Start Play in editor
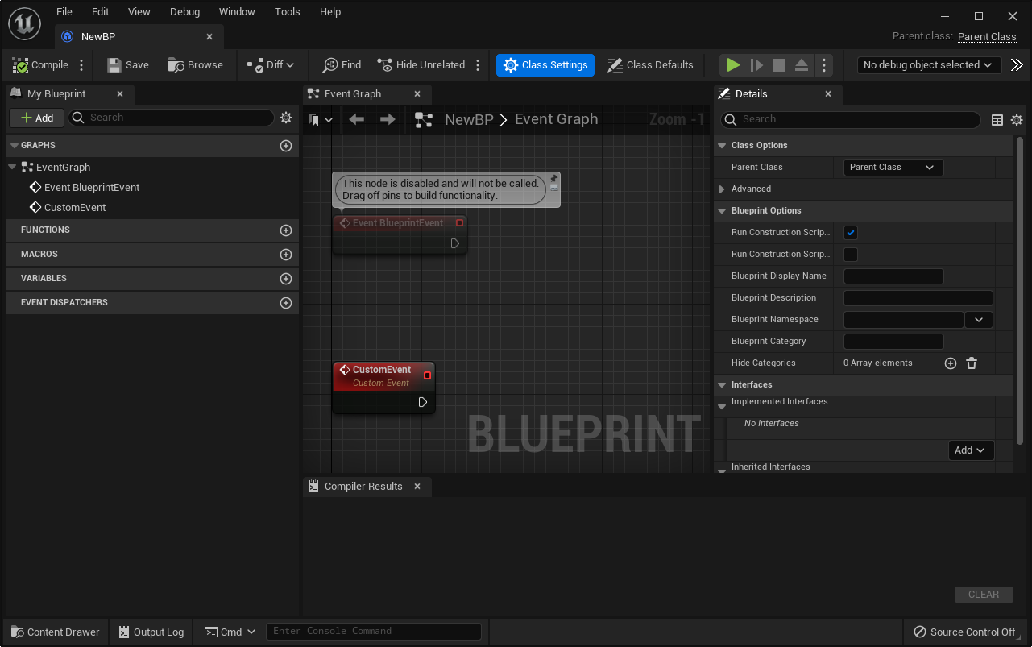The image size is (1032, 647). click(x=733, y=65)
